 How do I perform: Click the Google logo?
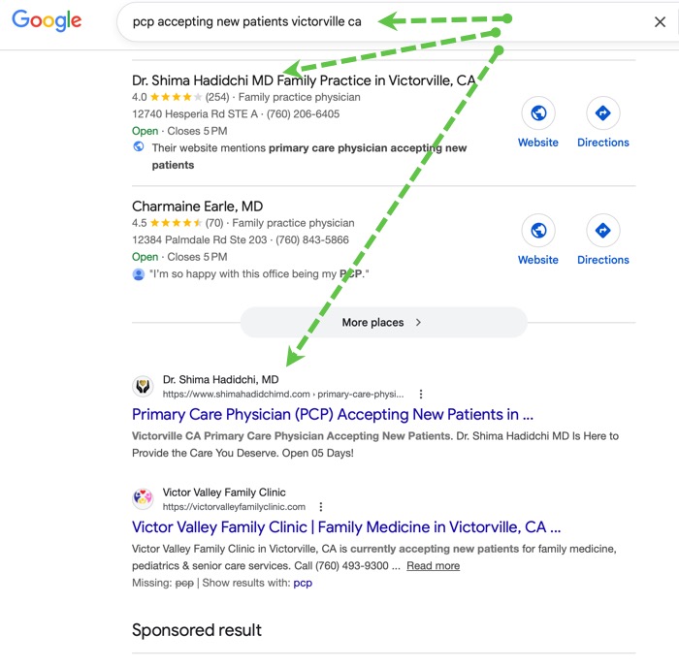(x=47, y=21)
